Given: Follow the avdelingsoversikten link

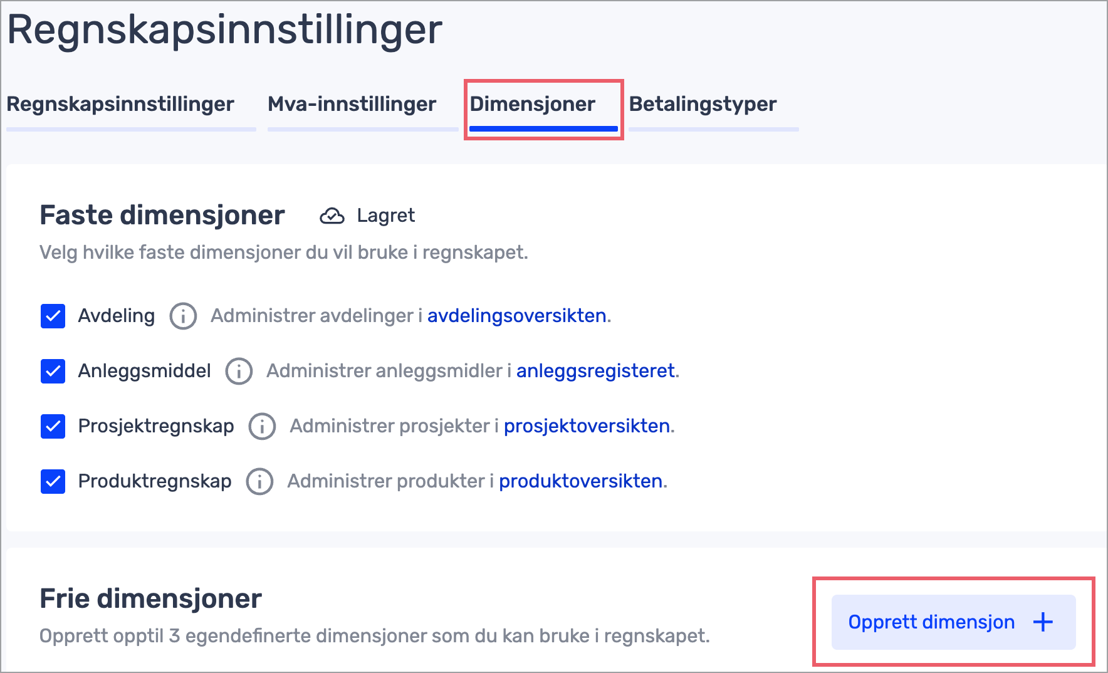Looking at the screenshot, I should click(516, 316).
